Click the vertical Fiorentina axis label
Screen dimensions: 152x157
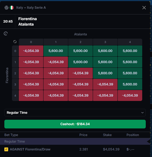(7, 75)
